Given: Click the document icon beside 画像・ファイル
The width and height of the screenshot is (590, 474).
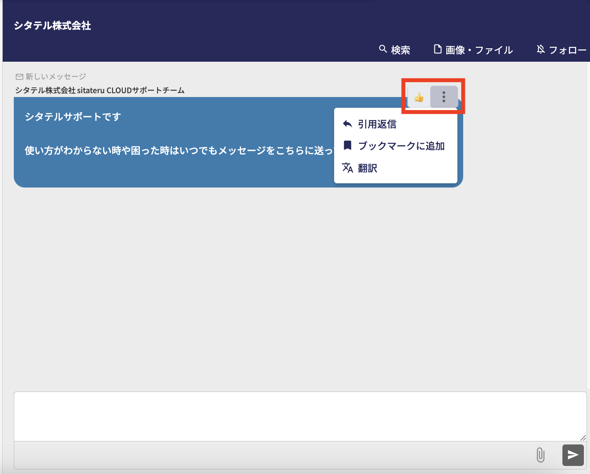Looking at the screenshot, I should pyautogui.click(x=438, y=49).
